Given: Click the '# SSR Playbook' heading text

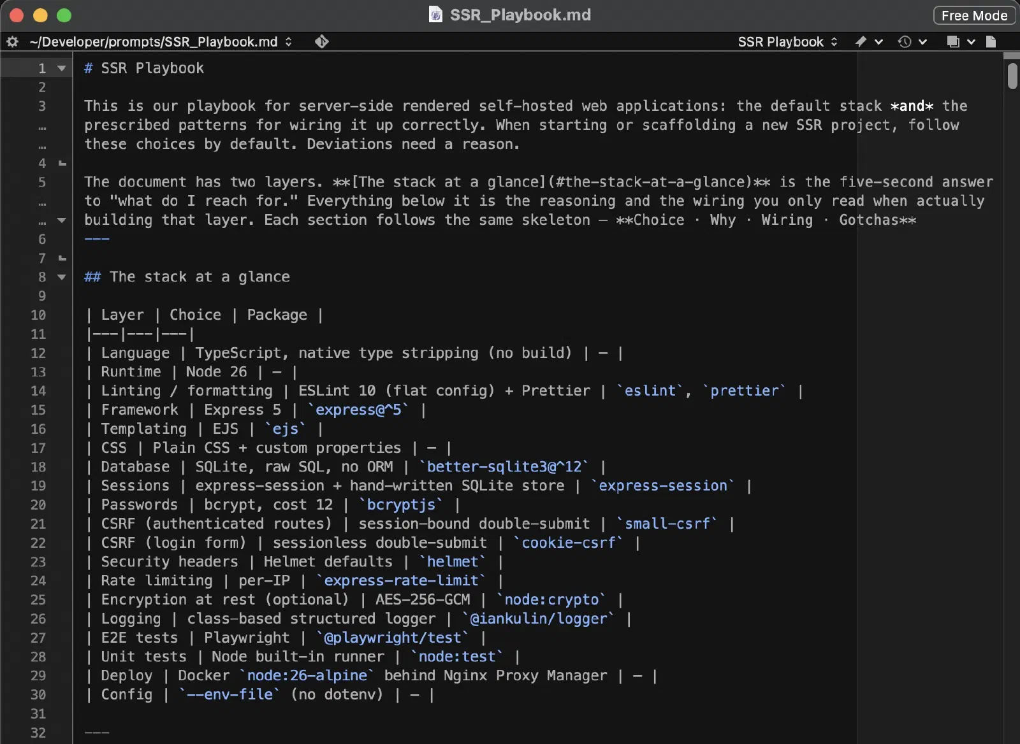Looking at the screenshot, I should point(144,68).
